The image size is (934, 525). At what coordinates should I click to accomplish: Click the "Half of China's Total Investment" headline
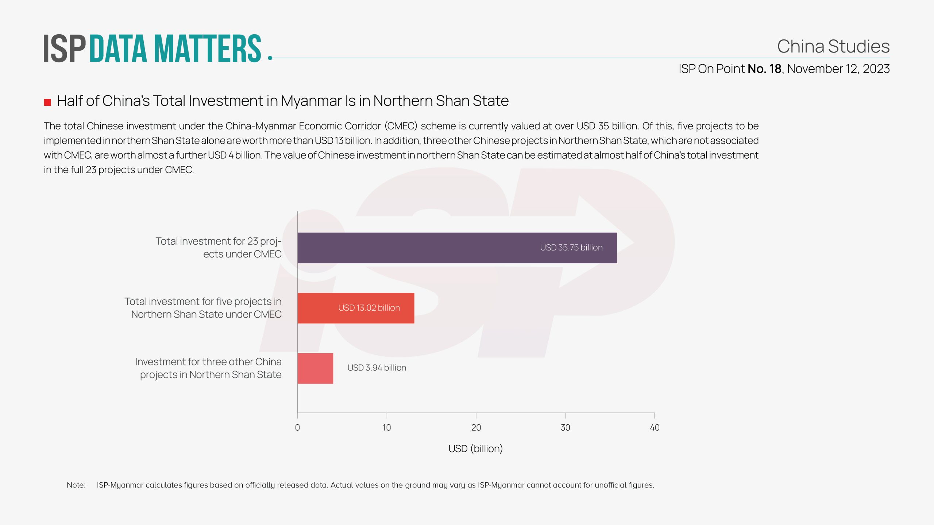pos(282,101)
